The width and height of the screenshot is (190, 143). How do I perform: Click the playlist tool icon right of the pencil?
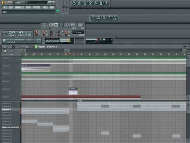coord(14,46)
